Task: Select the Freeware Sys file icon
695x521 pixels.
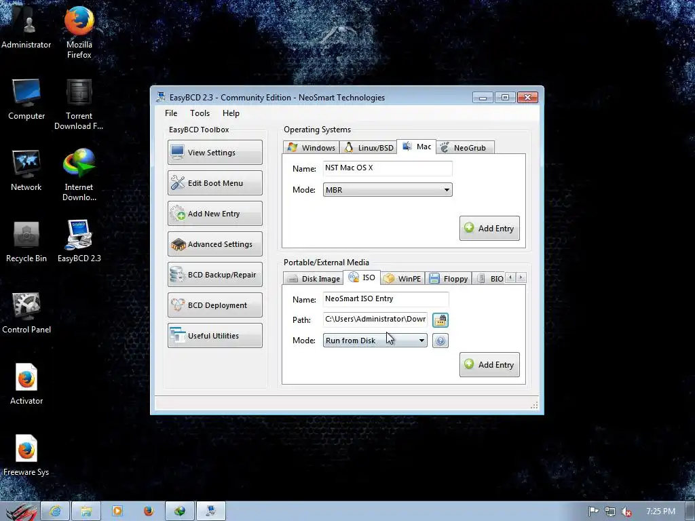Action: [26, 455]
